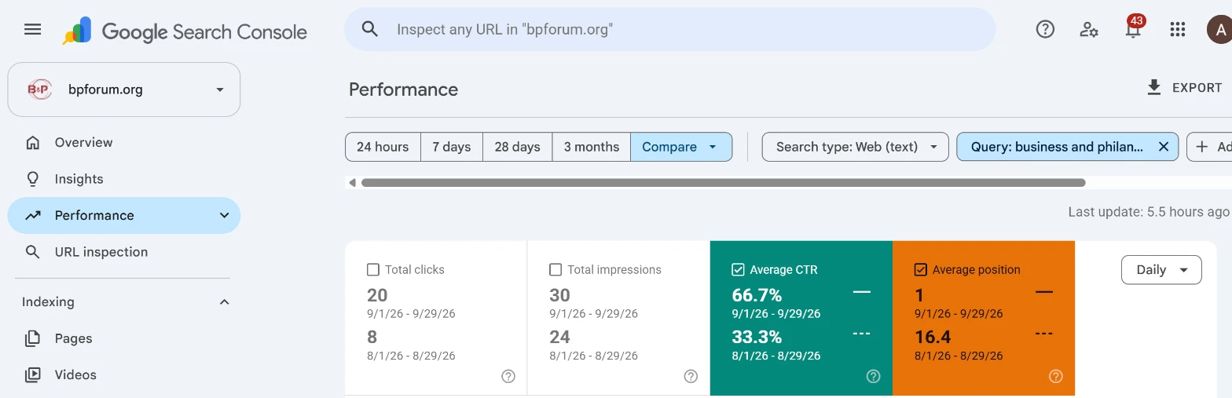Click the Performance trend arrow icon
The width and height of the screenshot is (1232, 398).
[32, 215]
